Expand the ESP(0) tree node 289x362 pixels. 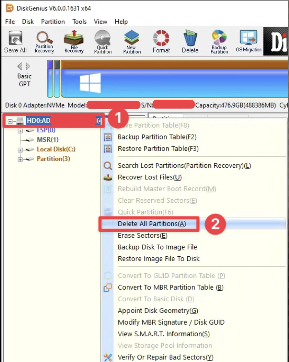coord(20,131)
